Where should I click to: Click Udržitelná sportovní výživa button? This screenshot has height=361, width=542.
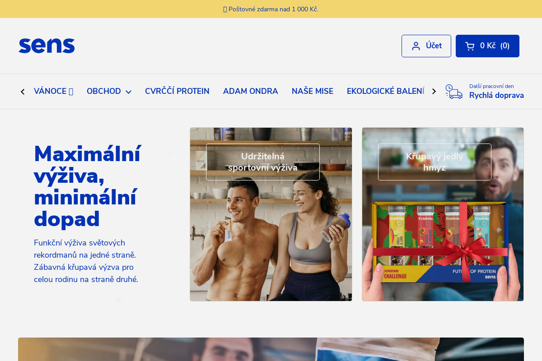(263, 162)
